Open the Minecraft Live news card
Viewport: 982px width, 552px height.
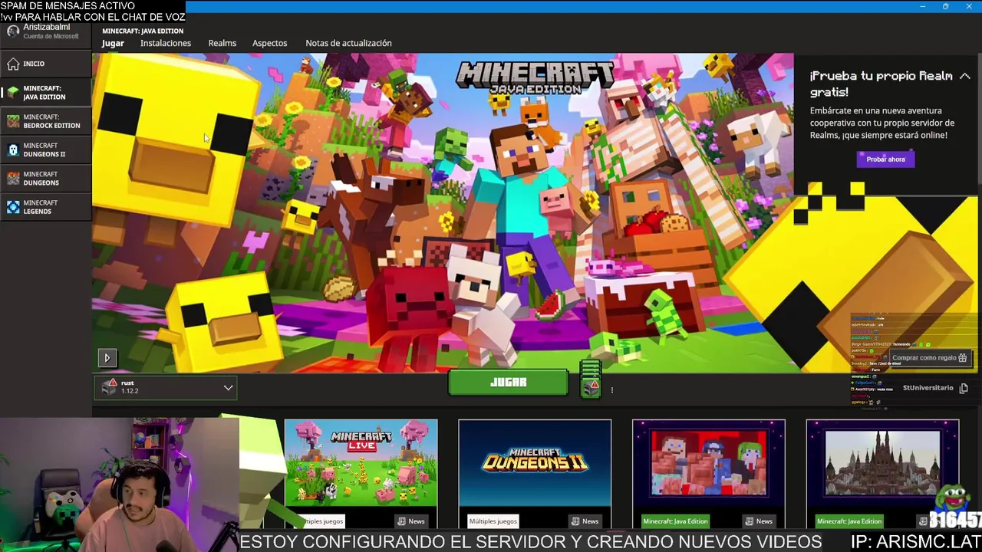pyautogui.click(x=361, y=474)
